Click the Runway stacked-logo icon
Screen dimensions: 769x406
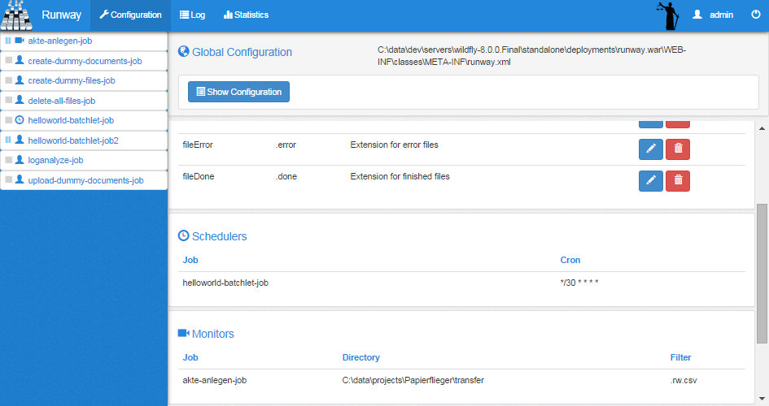click(x=16, y=15)
